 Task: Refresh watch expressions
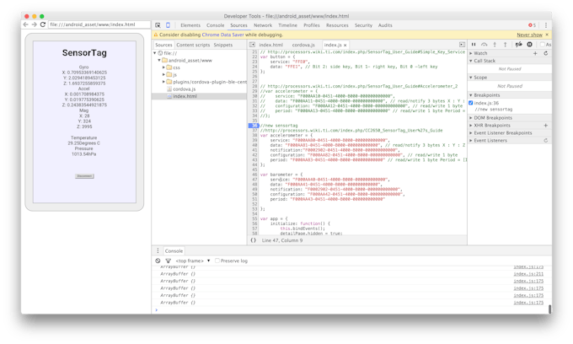[546, 53]
